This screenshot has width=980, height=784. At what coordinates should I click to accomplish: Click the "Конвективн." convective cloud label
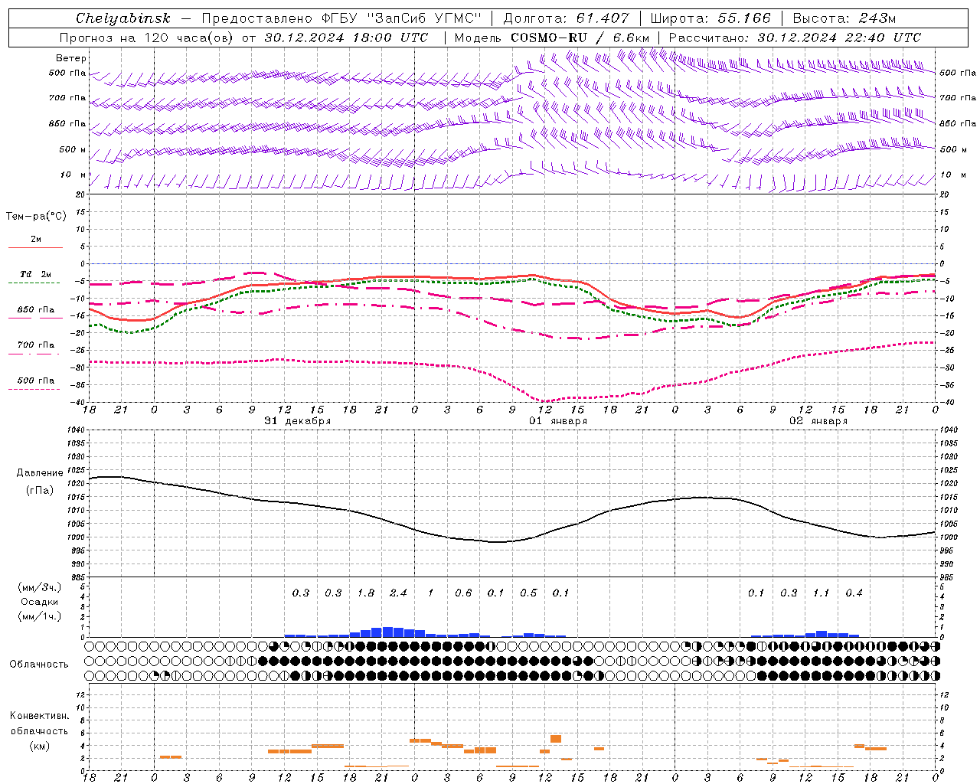[40, 716]
